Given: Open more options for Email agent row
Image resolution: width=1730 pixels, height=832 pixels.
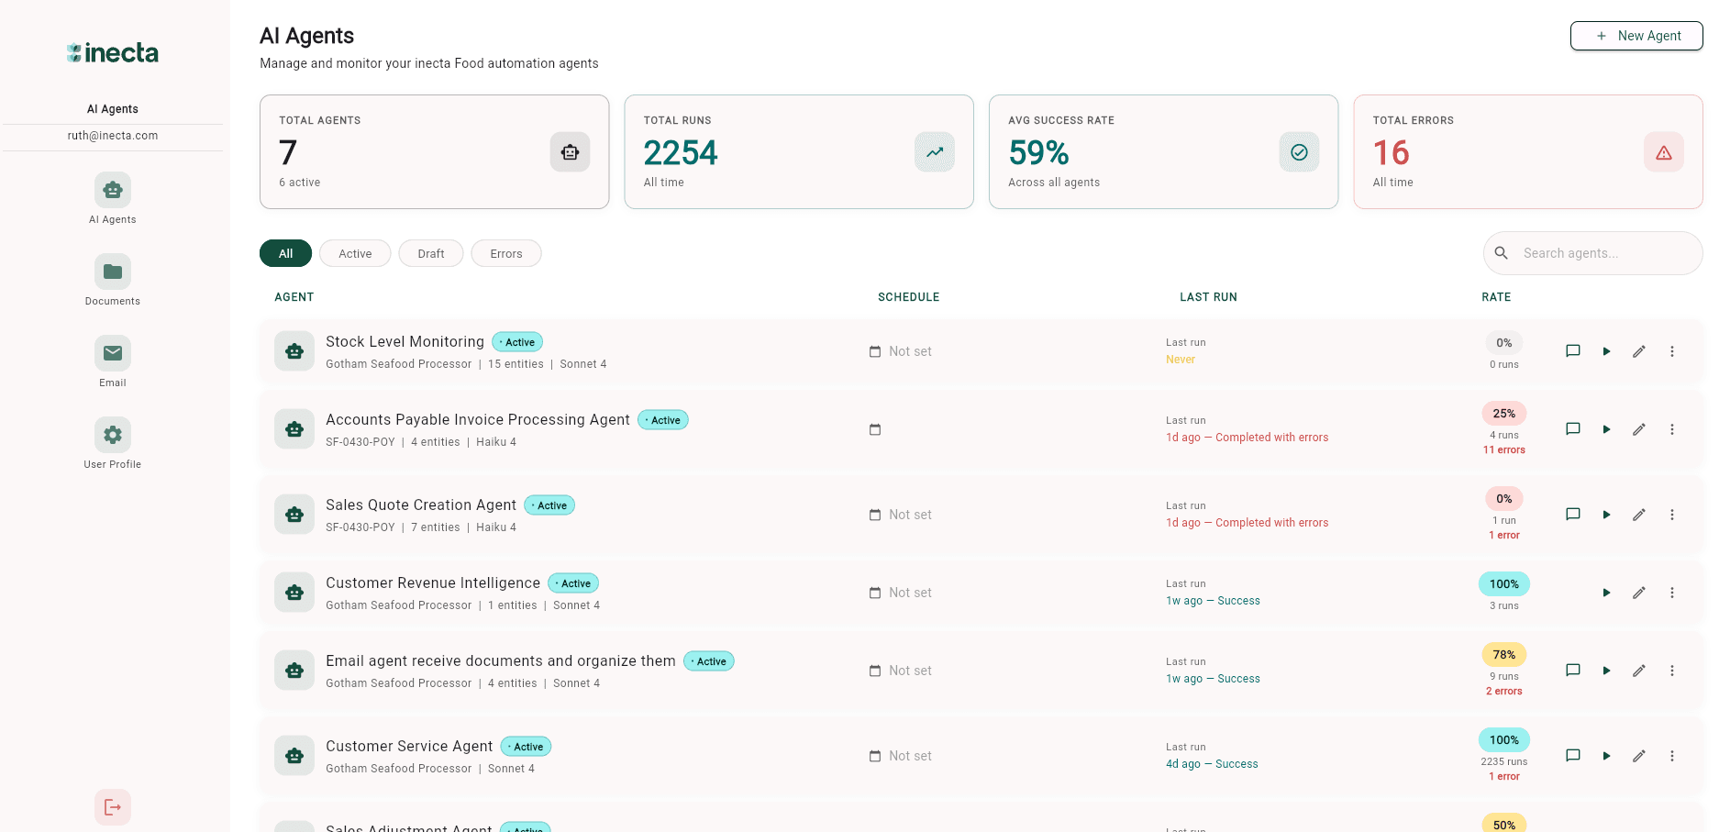Looking at the screenshot, I should 1672,671.
